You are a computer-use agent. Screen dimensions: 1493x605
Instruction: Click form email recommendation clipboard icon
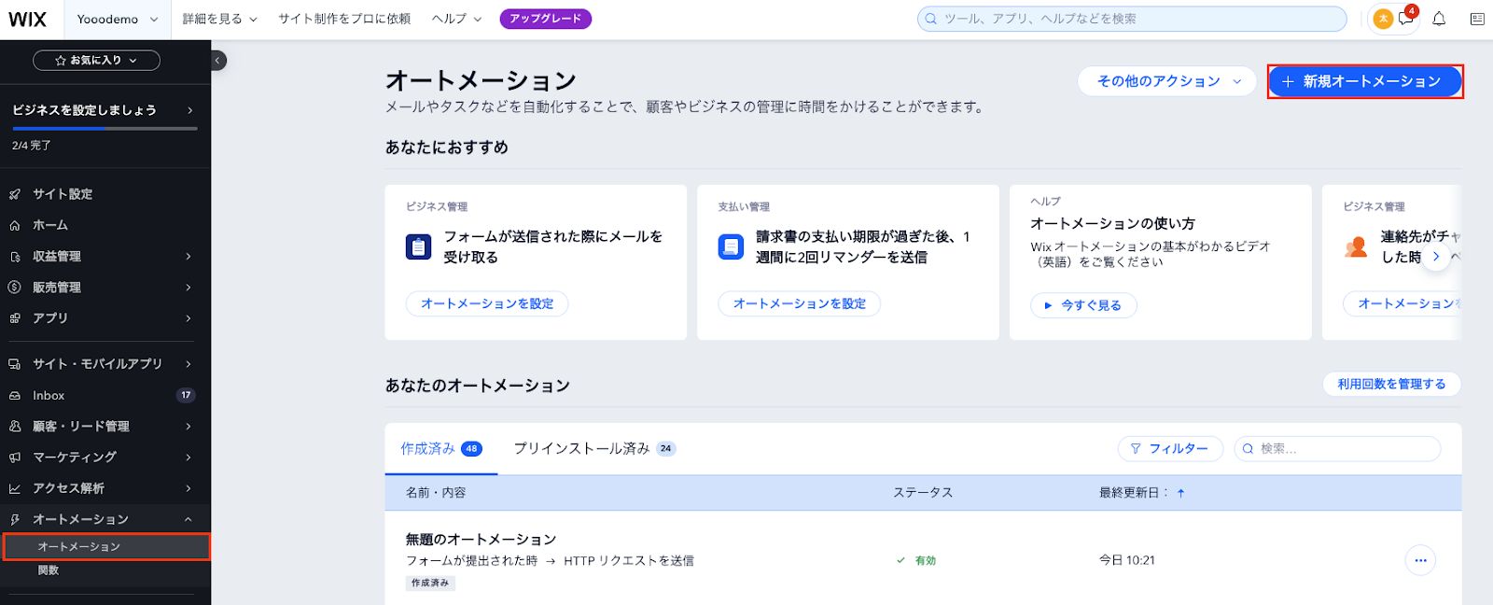419,247
